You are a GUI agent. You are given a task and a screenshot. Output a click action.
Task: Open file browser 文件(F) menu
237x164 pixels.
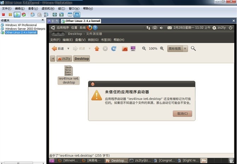click(x=55, y=40)
